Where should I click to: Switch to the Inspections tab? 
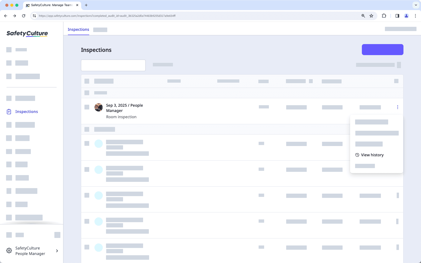tap(78, 29)
